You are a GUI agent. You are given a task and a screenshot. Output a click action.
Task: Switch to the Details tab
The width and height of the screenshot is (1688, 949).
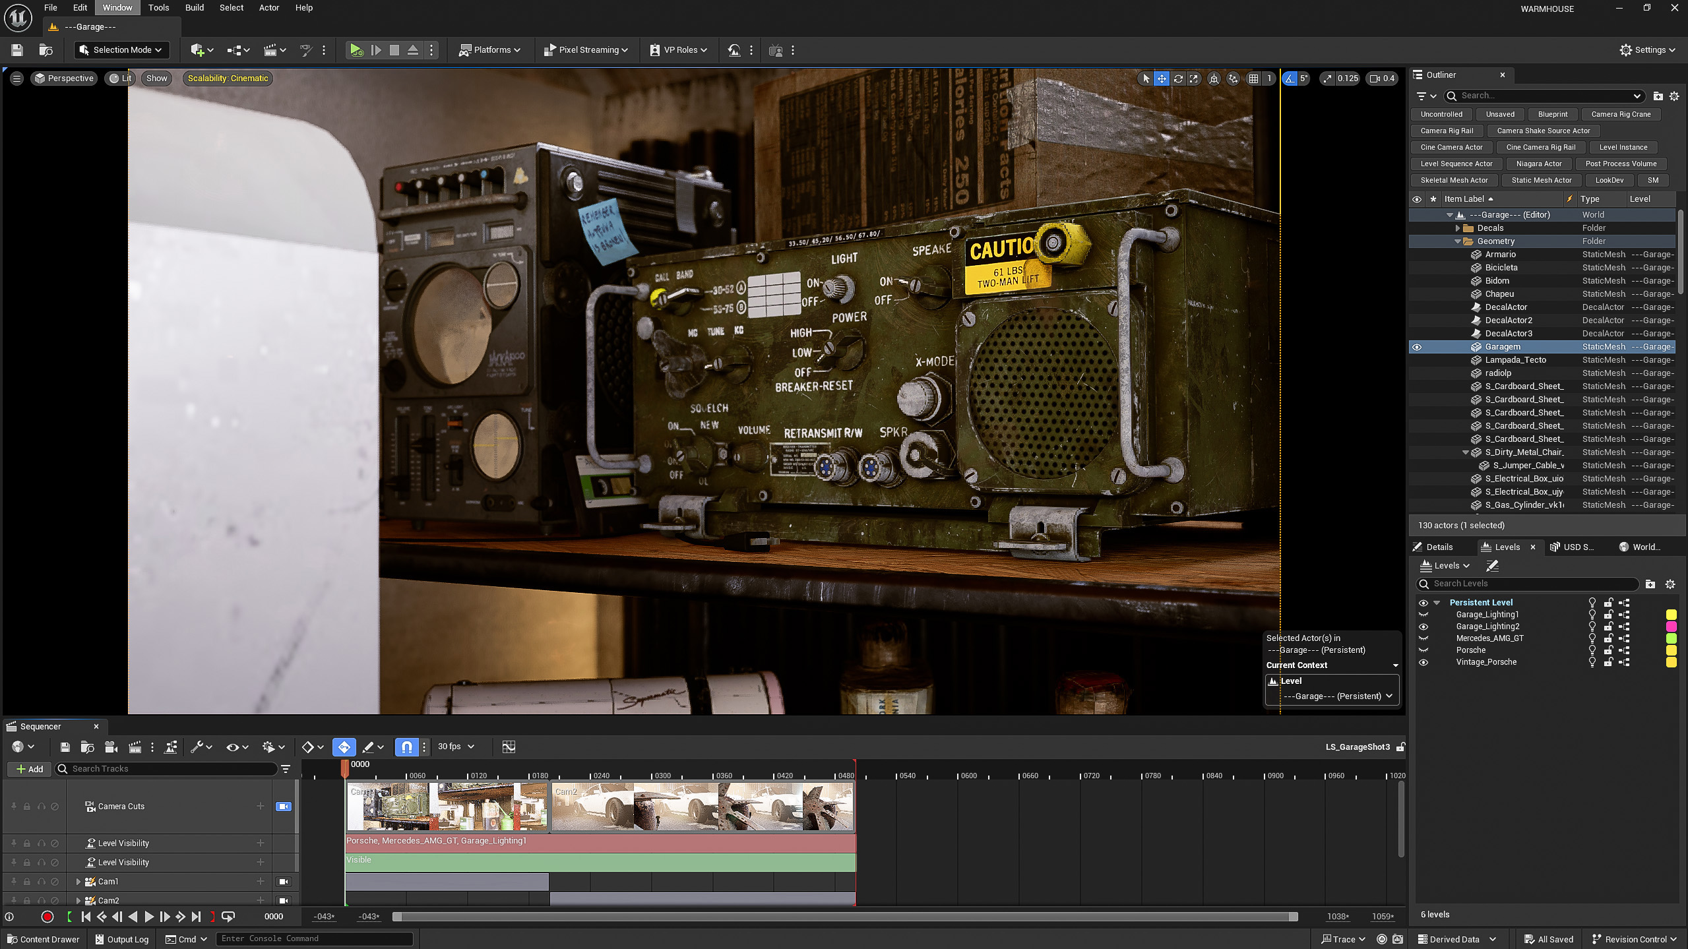1439,547
